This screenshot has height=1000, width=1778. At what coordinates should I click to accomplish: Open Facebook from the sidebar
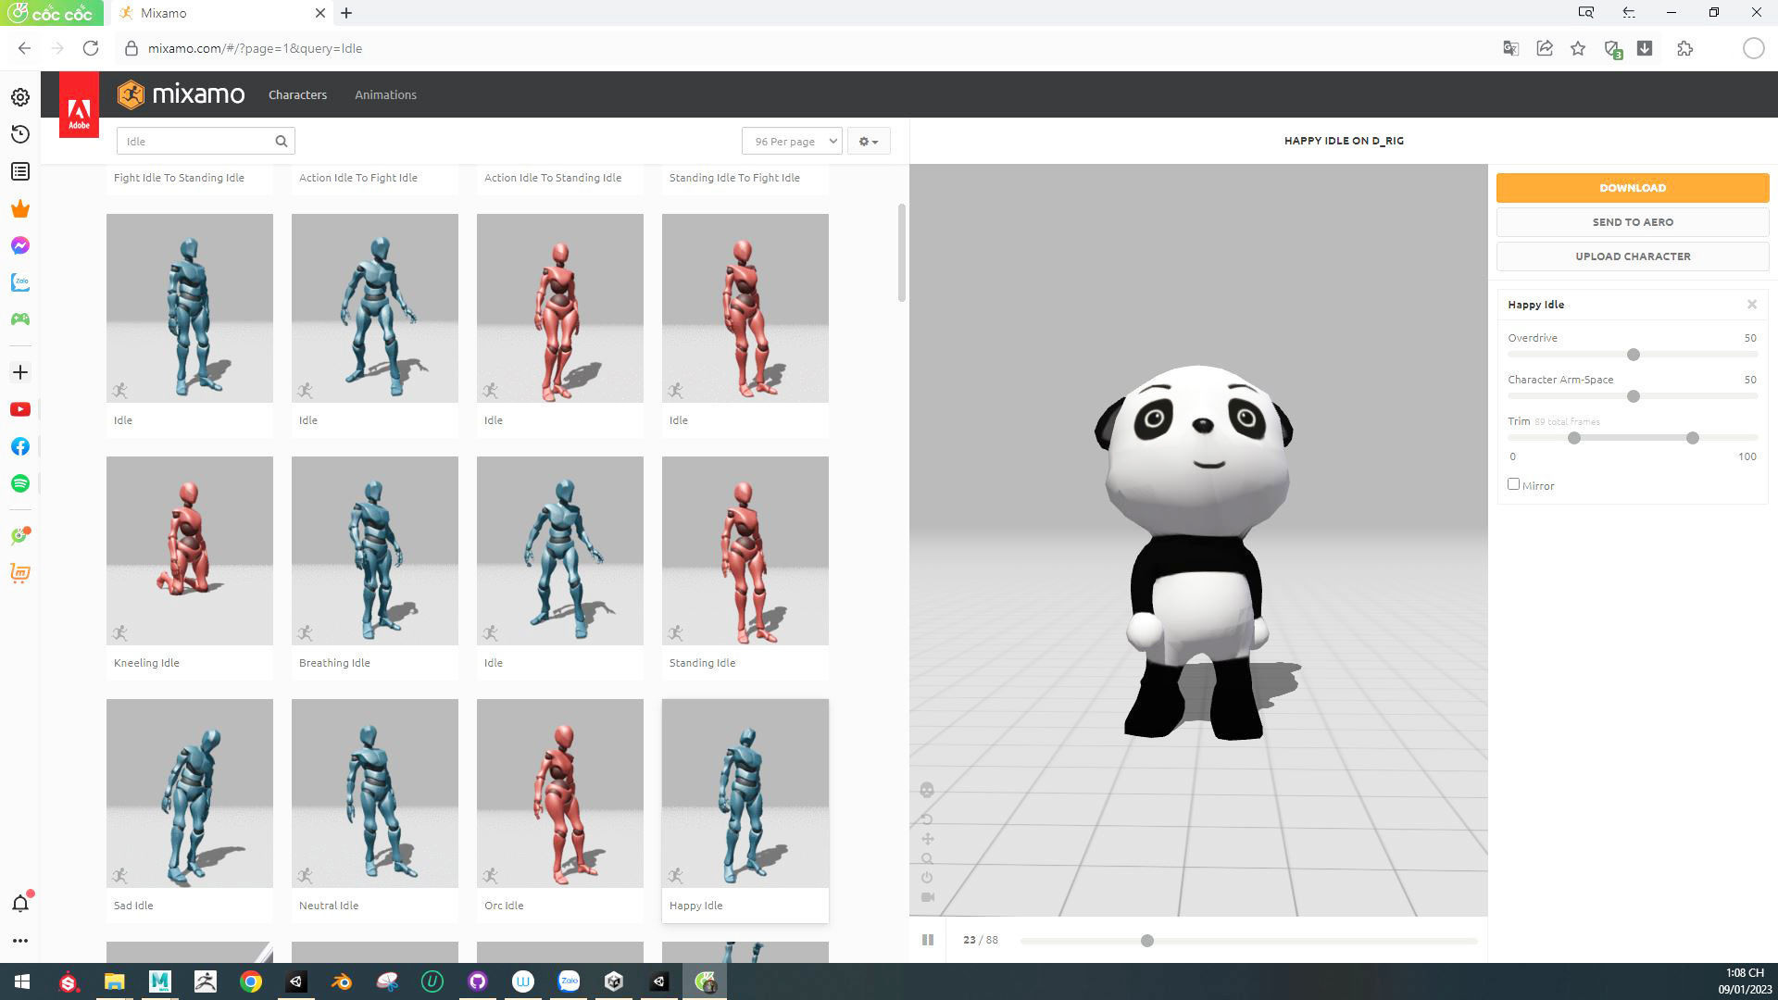(x=20, y=446)
